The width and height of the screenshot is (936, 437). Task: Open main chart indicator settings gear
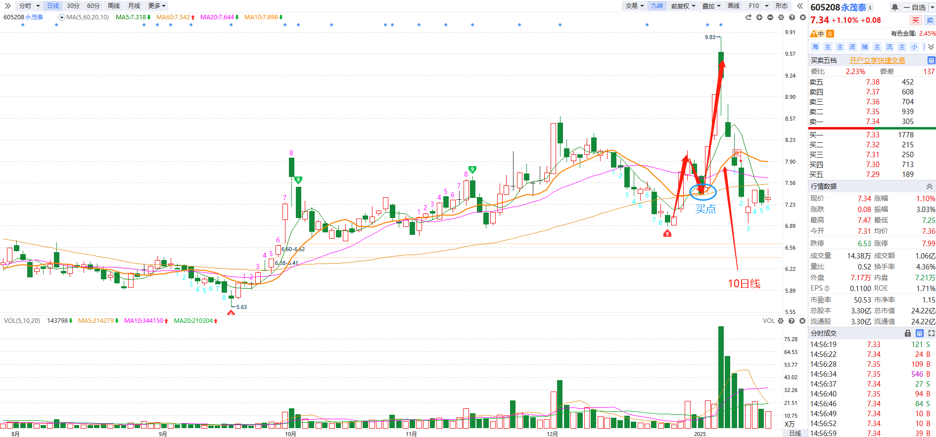coord(781,17)
